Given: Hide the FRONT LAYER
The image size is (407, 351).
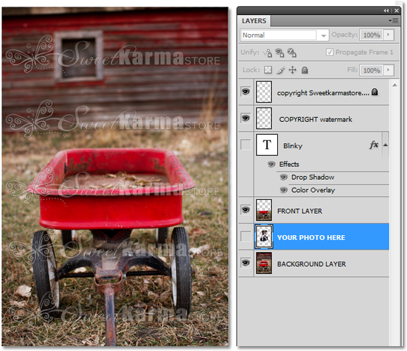Looking at the screenshot, I should pyautogui.click(x=246, y=210).
